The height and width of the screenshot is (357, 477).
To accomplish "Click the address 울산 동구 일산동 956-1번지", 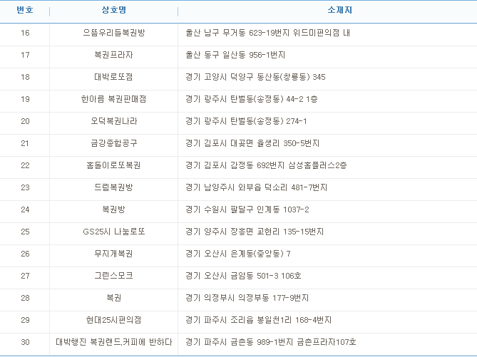I will pyautogui.click(x=235, y=55).
